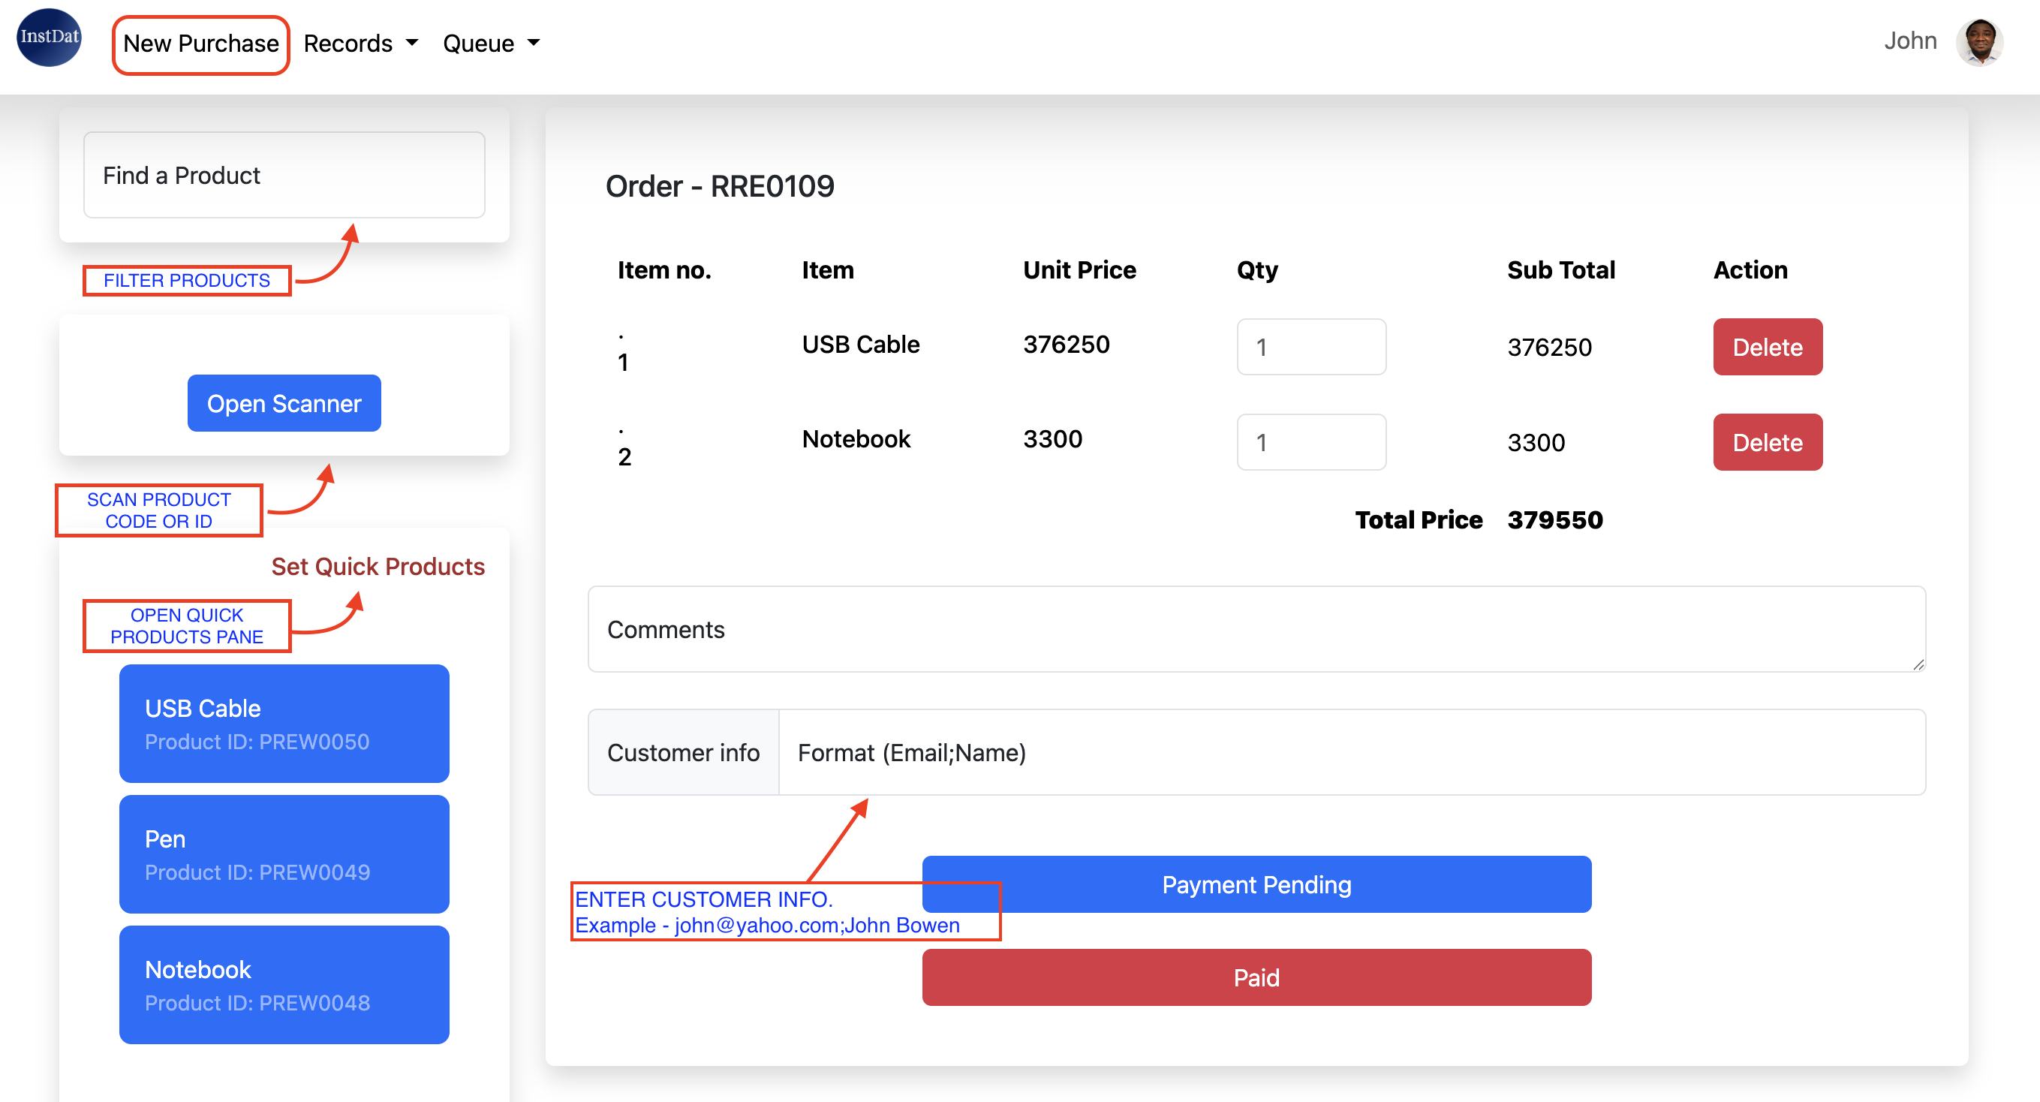Click the Customer info email and name field
The height and width of the screenshot is (1102, 2040).
(x=1351, y=752)
